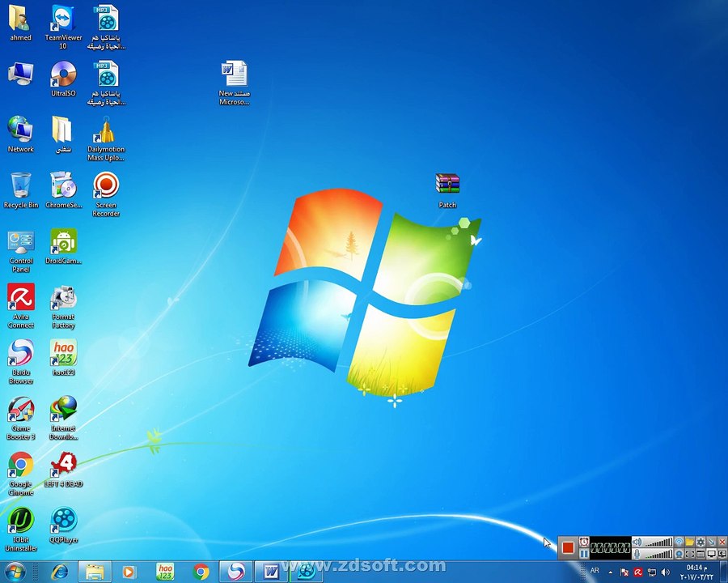Open the Avira tray icon
Image resolution: width=728 pixels, height=583 pixels.
(x=638, y=572)
